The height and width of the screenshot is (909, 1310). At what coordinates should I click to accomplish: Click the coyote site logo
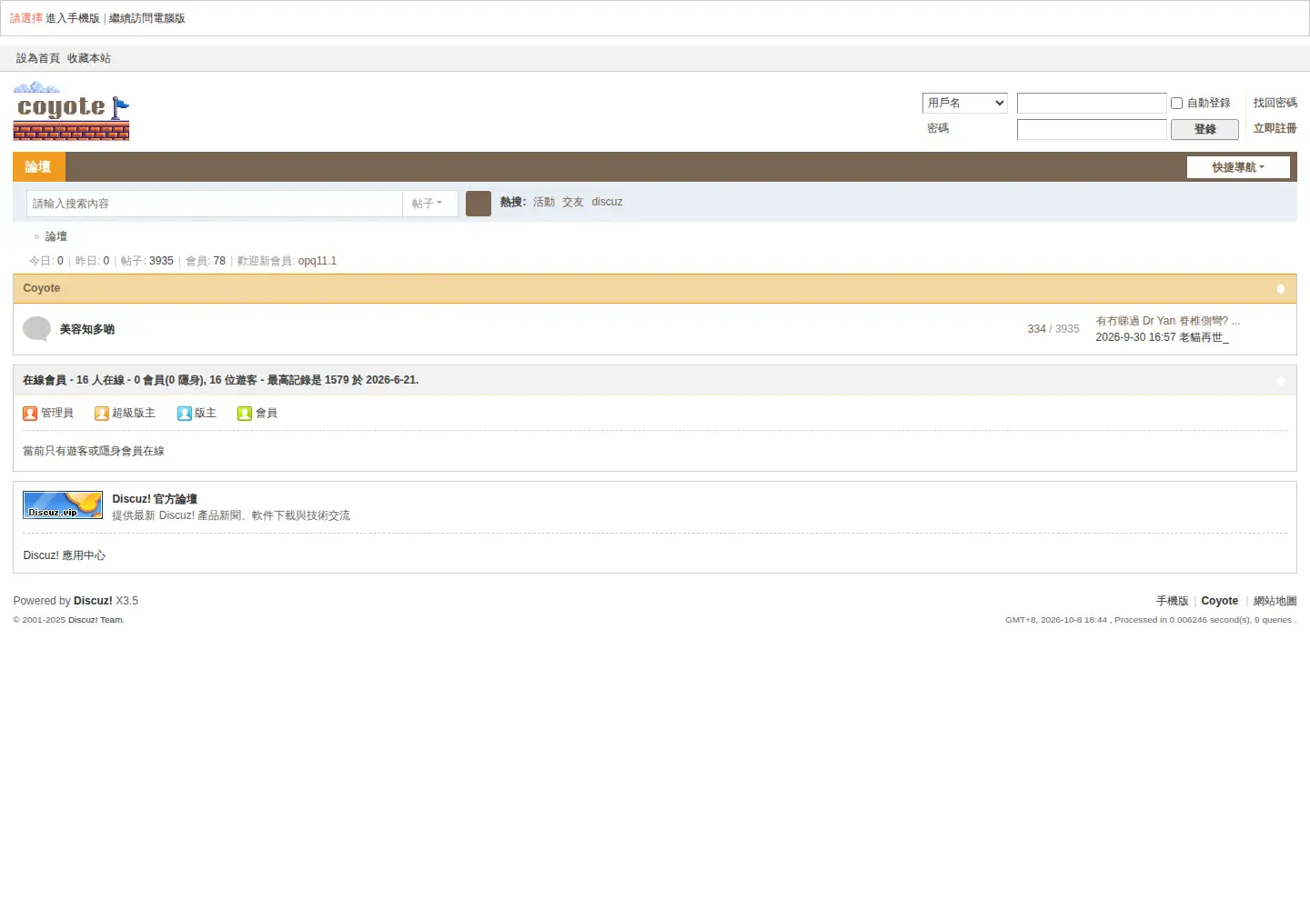pyautogui.click(x=71, y=111)
